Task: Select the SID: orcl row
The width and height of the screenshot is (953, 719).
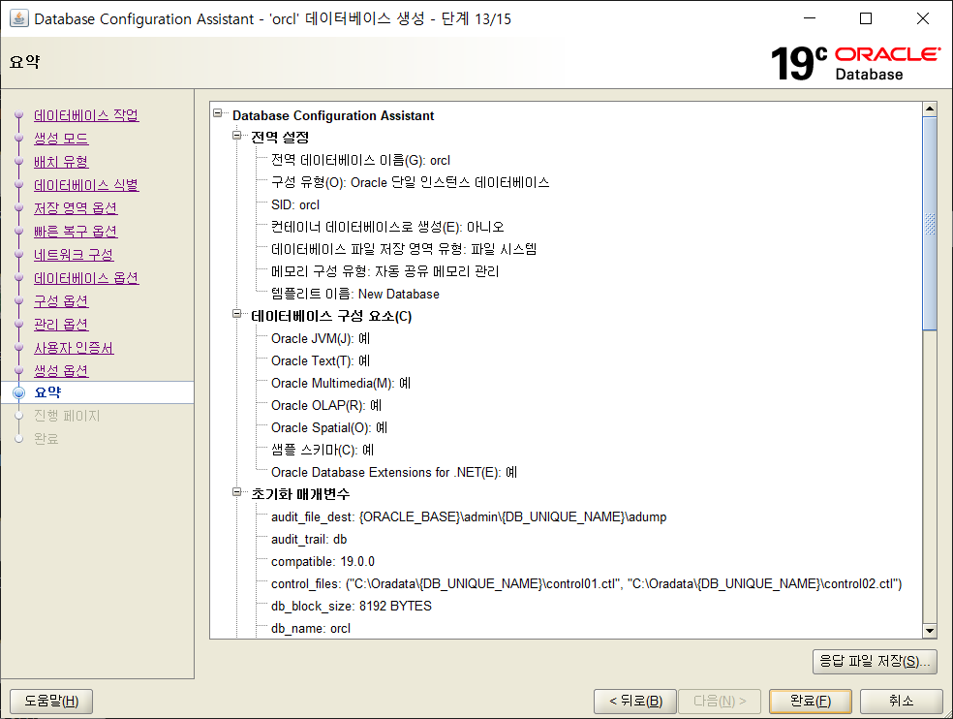Action: [295, 205]
